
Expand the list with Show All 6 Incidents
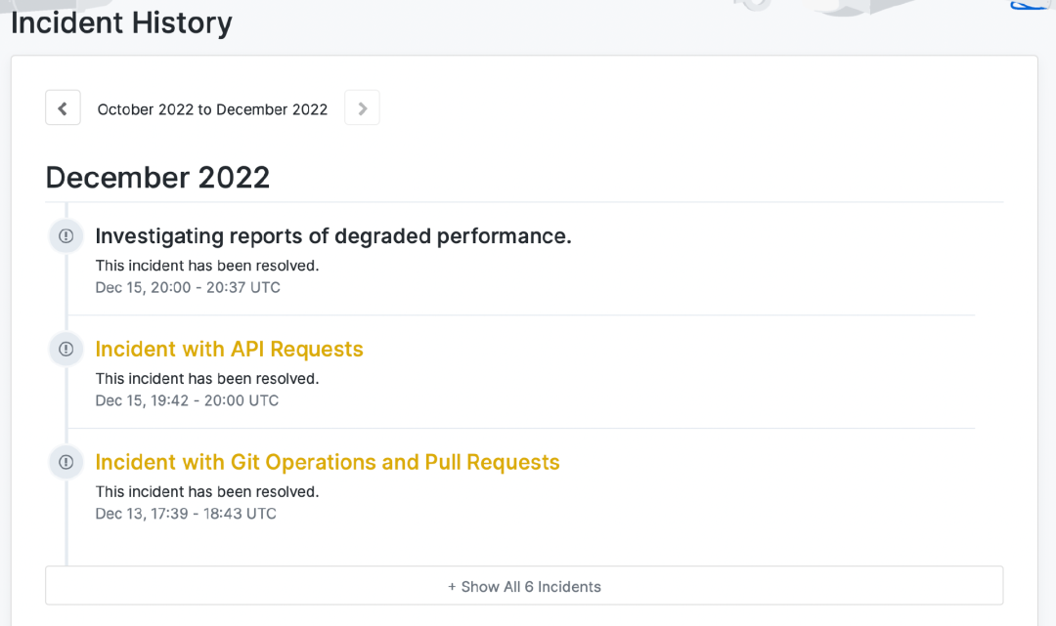pos(524,586)
